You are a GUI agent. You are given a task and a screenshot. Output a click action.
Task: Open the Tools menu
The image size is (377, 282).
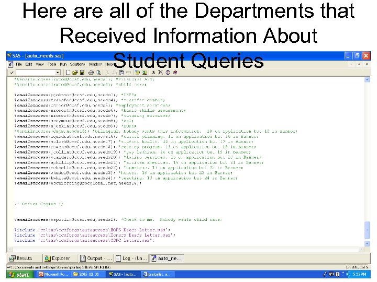pyautogui.click(x=52, y=64)
